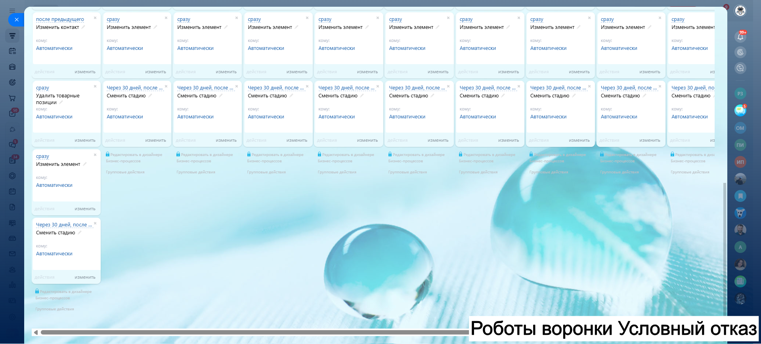Click the 'Удалить товарные позиции' robot title
761x344 pixels.
point(58,99)
